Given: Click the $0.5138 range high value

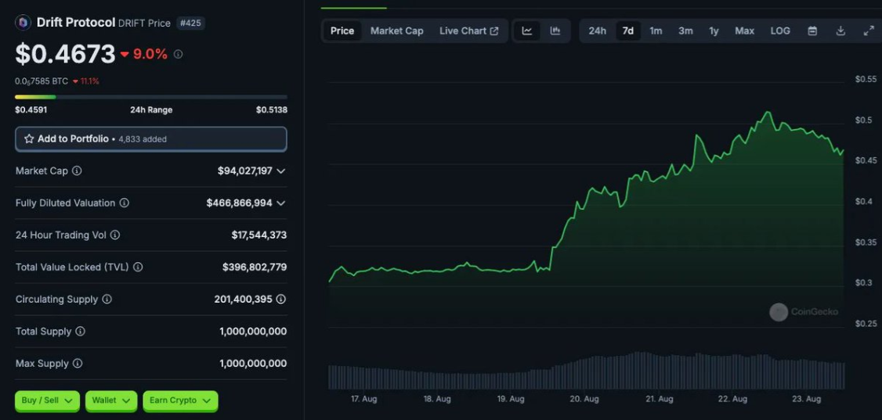Looking at the screenshot, I should [271, 110].
